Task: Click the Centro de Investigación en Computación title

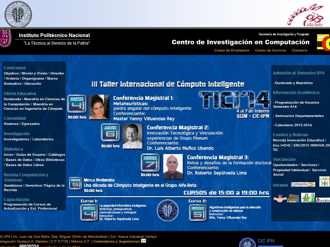Action: (241, 42)
